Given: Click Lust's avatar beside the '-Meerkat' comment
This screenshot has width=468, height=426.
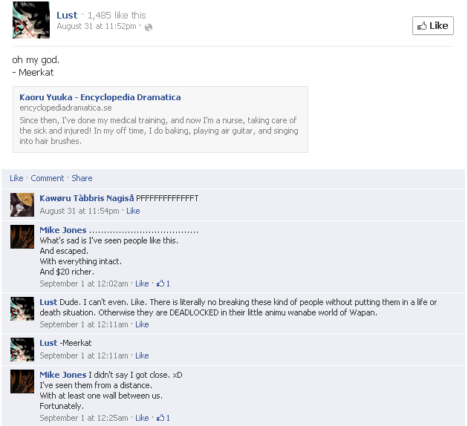Looking at the screenshot, I should (22, 350).
